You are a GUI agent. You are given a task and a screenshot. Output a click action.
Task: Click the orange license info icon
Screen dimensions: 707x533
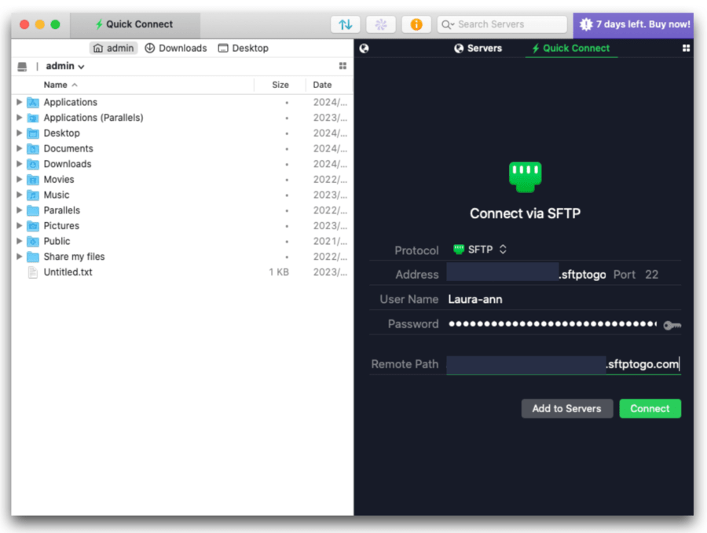tap(416, 24)
